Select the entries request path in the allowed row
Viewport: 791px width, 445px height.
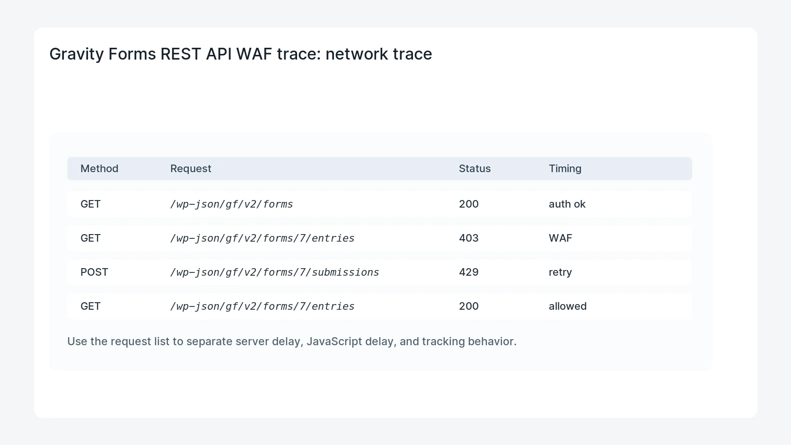coord(262,306)
